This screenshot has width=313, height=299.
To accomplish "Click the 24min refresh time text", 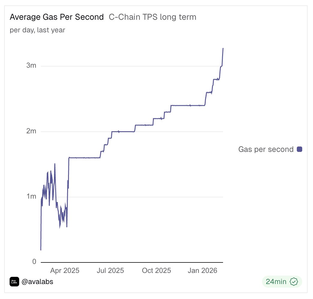I will (276, 282).
